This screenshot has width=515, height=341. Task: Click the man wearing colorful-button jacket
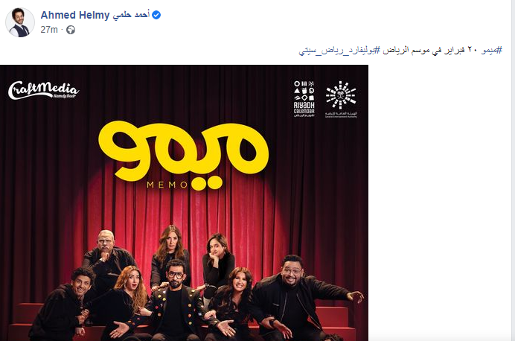pyautogui.click(x=176, y=301)
